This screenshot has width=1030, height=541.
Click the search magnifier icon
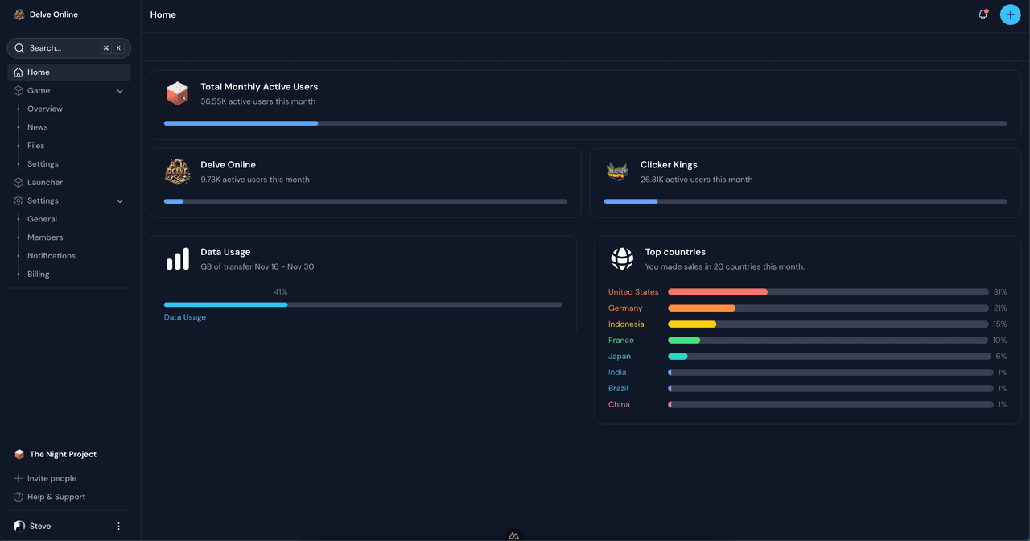point(19,47)
